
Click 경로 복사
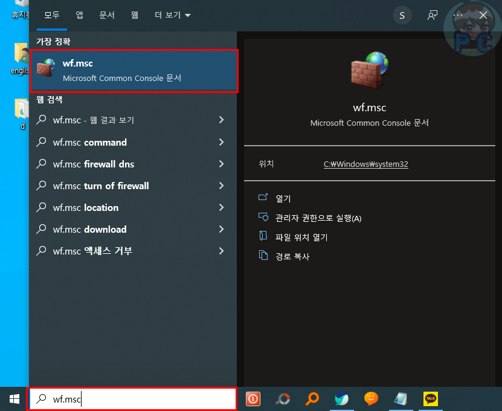292,257
